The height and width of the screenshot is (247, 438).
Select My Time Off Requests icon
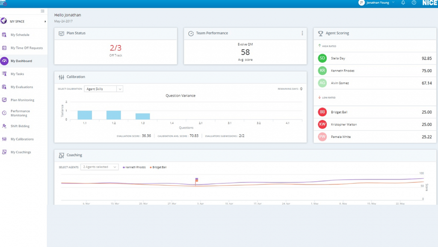5,47
